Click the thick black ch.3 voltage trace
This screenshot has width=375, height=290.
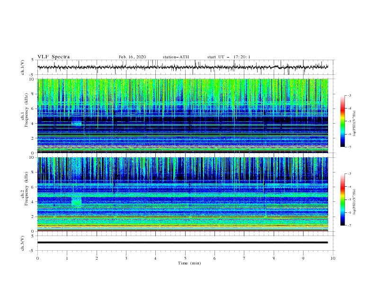click(x=182, y=243)
